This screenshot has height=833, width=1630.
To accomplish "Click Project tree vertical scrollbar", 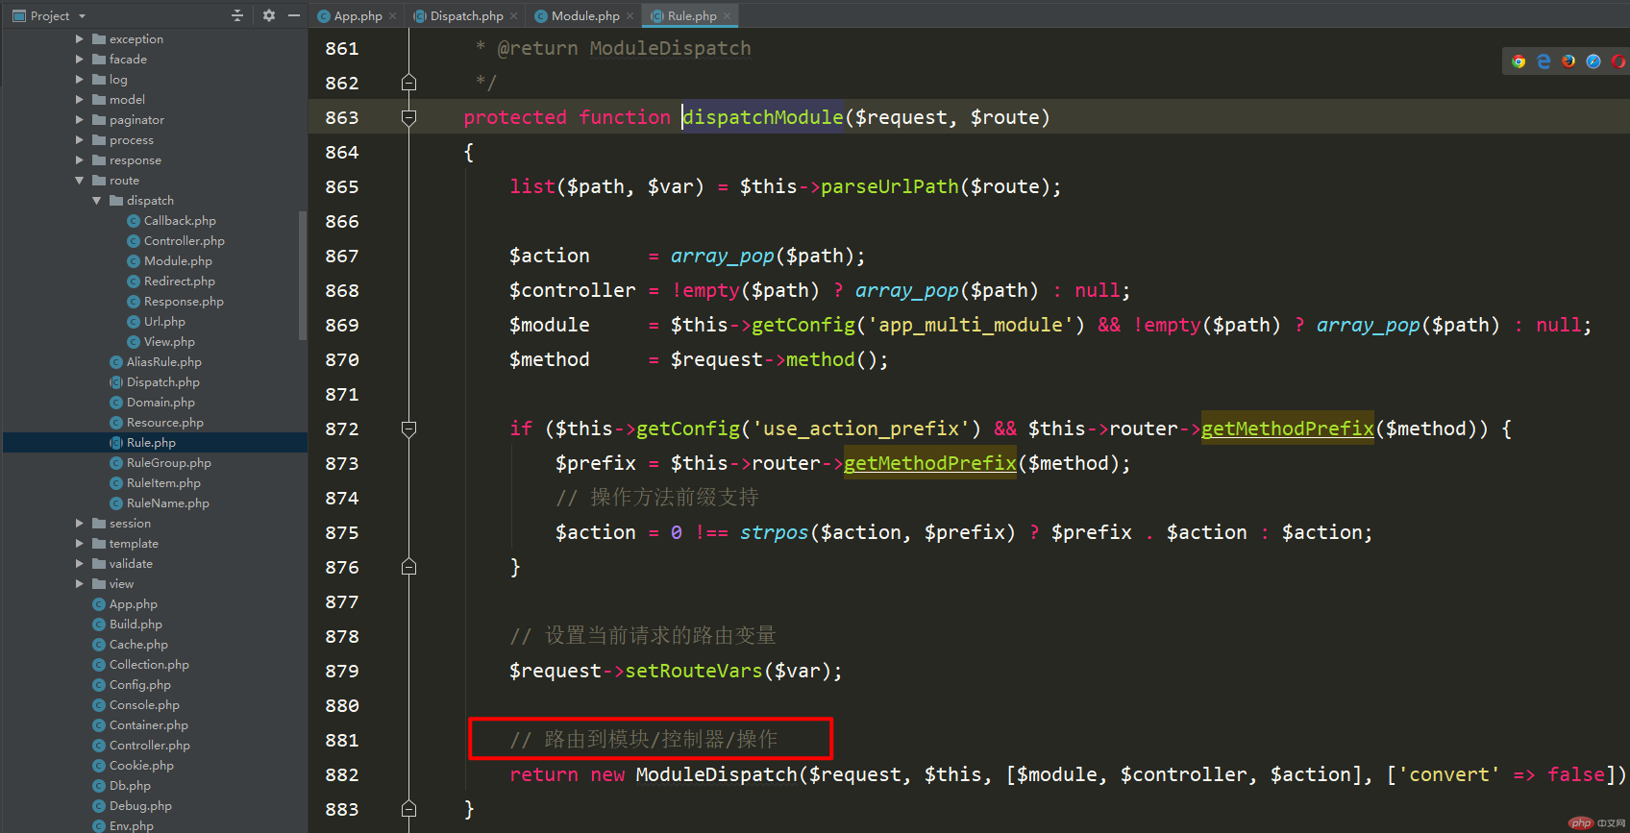I will (x=304, y=274).
